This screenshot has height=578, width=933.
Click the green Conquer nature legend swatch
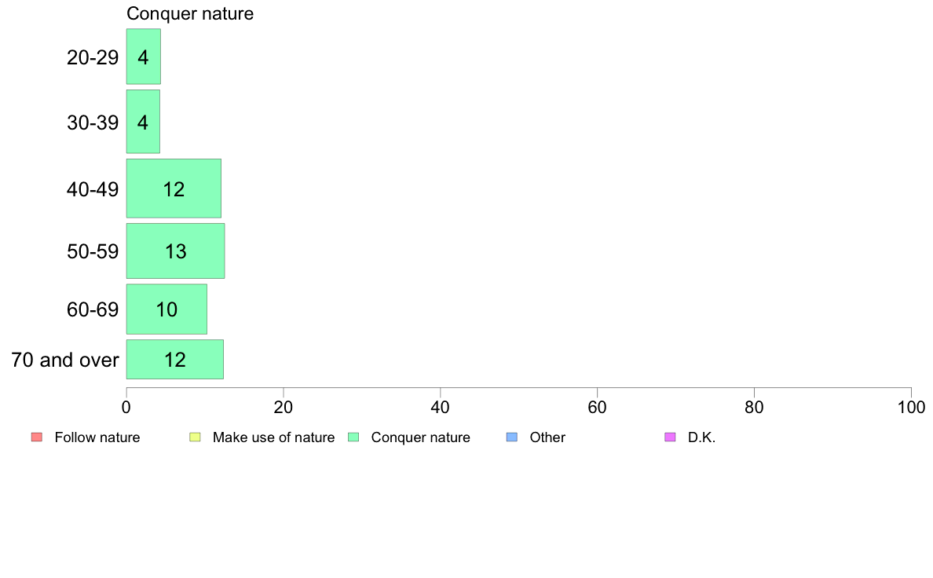coord(353,437)
